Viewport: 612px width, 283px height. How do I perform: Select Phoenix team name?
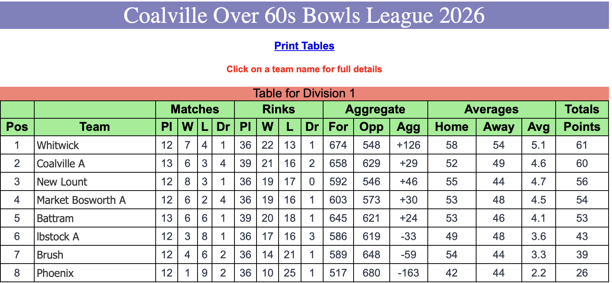tap(55, 273)
